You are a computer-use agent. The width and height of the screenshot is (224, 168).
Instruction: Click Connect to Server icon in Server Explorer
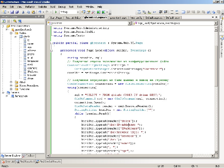19,21
